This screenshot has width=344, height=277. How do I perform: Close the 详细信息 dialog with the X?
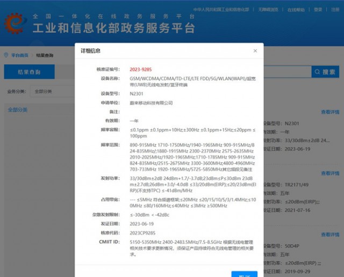255,51
